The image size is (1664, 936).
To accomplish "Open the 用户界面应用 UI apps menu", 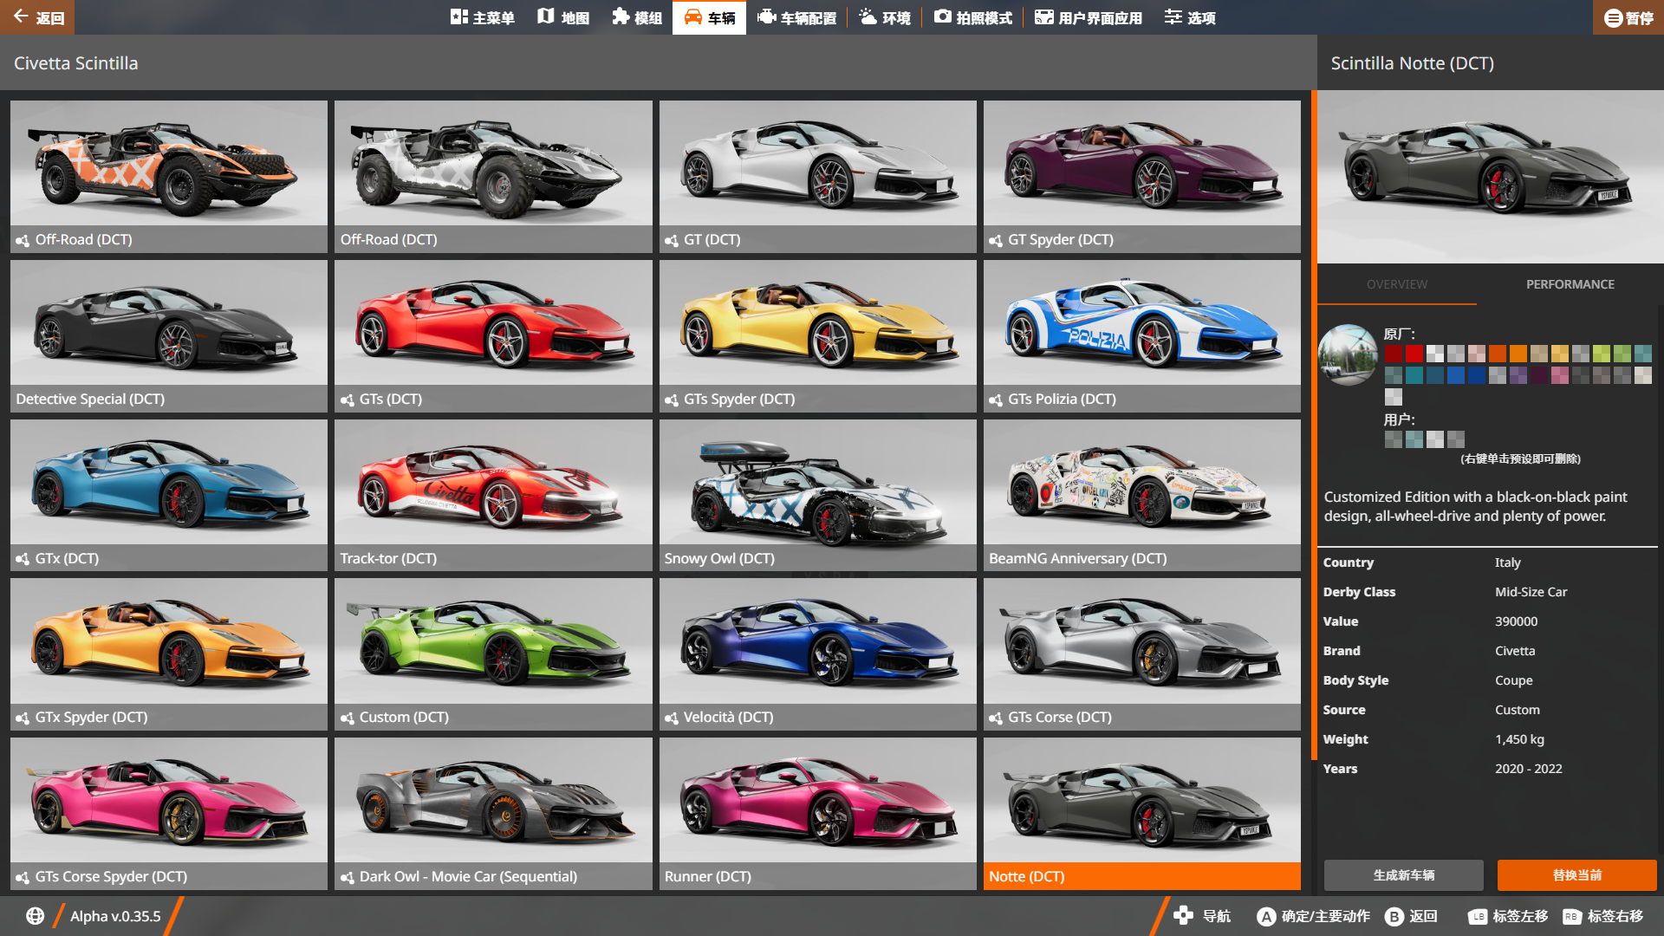I will point(1089,17).
